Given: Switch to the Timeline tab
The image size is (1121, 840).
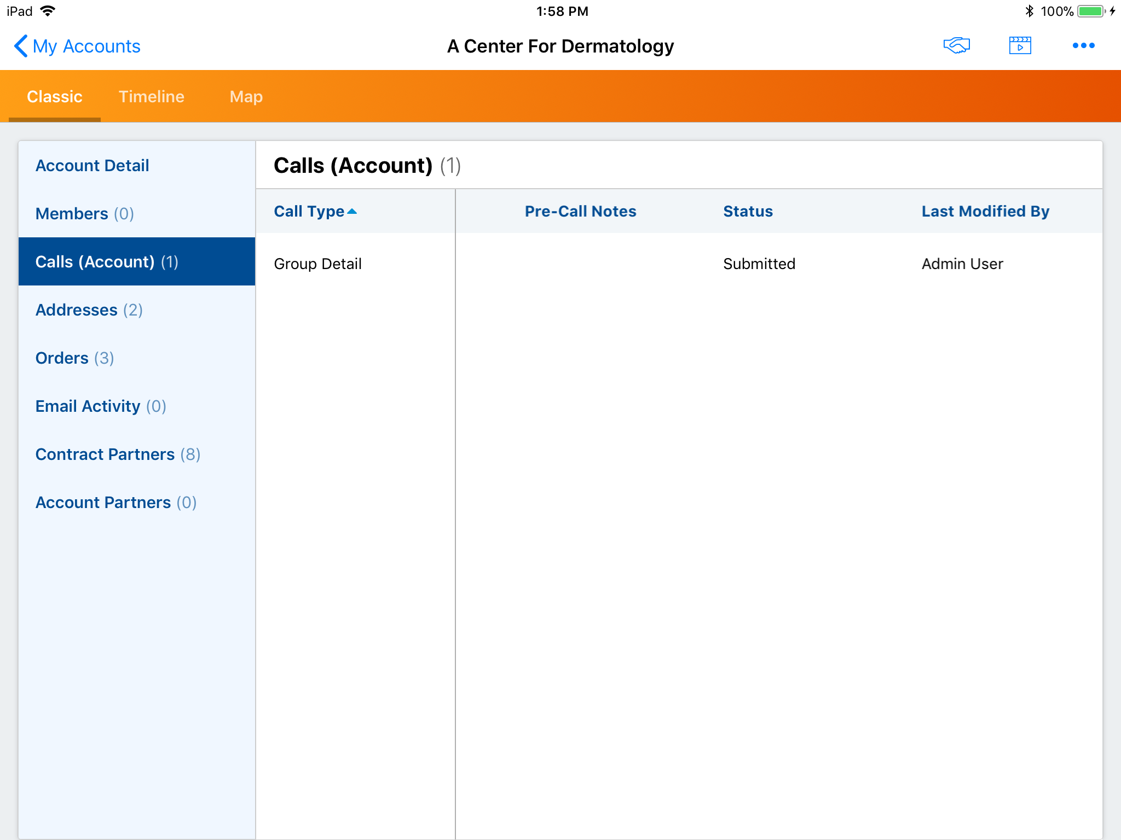Looking at the screenshot, I should [x=152, y=97].
